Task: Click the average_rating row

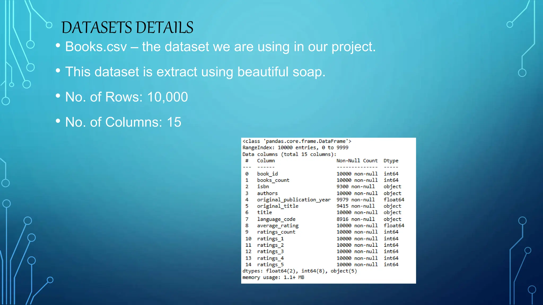Action: click(x=278, y=226)
